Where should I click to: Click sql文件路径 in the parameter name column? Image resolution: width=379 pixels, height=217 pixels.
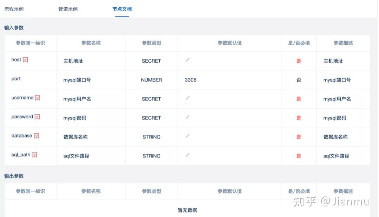(x=77, y=156)
